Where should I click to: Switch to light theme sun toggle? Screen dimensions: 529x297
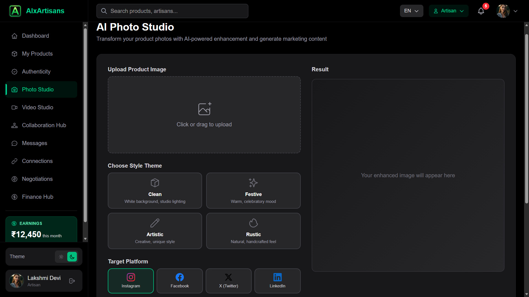[x=61, y=257]
